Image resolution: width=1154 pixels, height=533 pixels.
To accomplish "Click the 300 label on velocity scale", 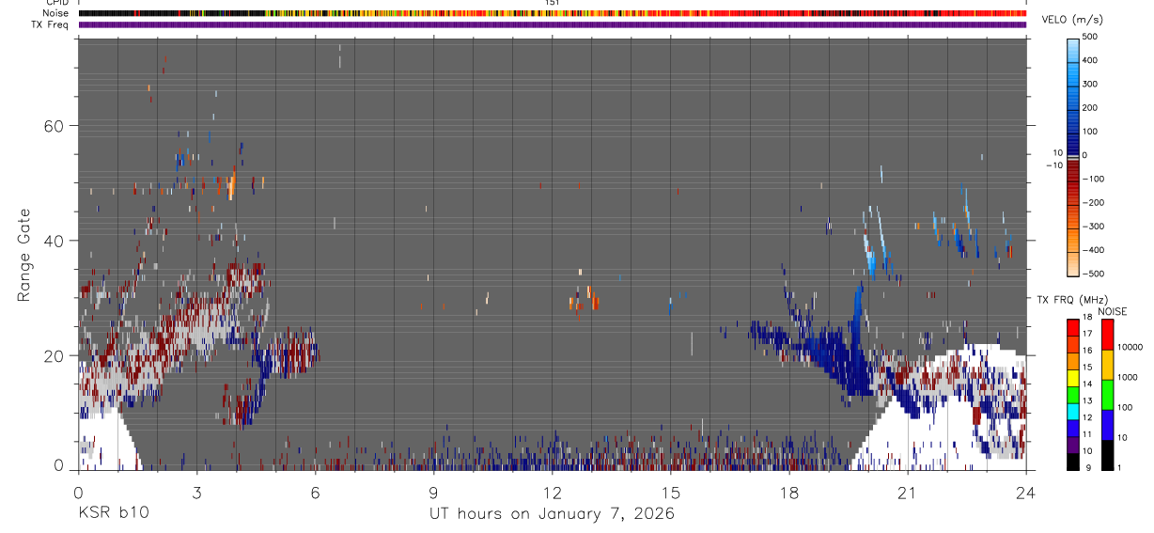I will point(1092,84).
